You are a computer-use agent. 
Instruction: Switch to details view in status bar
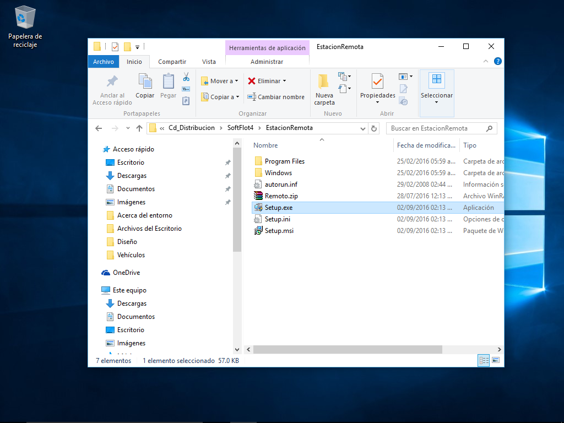click(484, 360)
